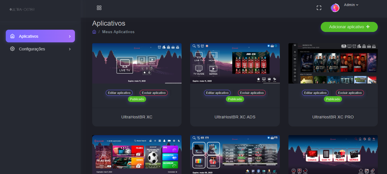
Task: Click the UltraHostBR logo
Action: [22, 10]
